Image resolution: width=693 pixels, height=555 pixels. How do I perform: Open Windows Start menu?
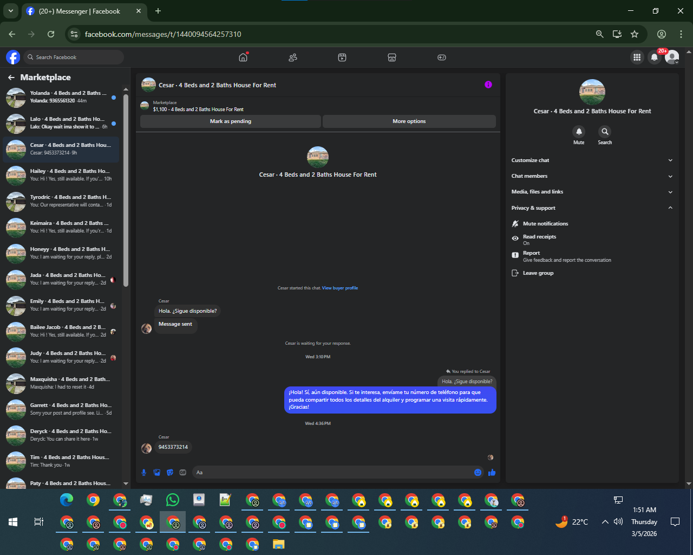pos(13,522)
